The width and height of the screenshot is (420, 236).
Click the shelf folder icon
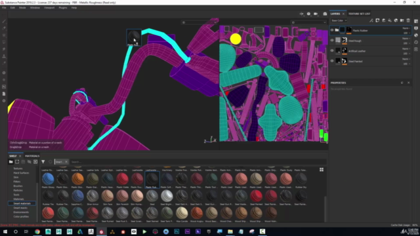click(x=10, y=162)
